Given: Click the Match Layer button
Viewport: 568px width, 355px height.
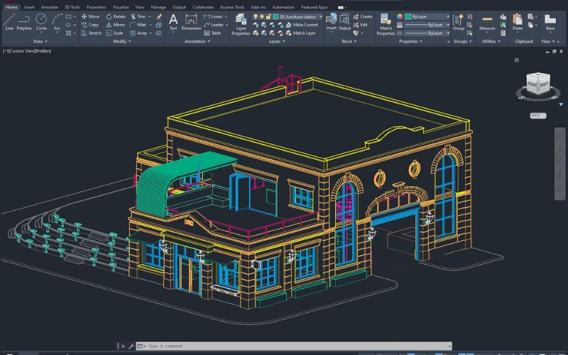Looking at the screenshot, I should (x=304, y=33).
